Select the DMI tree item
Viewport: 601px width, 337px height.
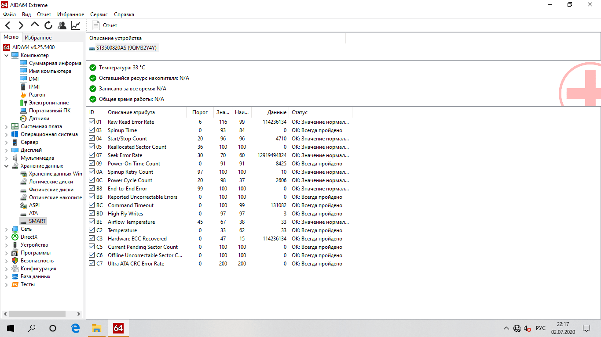pyautogui.click(x=29, y=79)
